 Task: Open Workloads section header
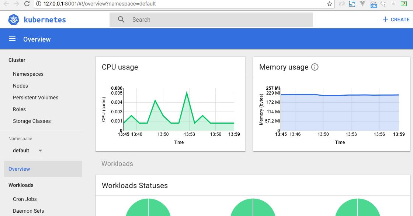coord(21,185)
